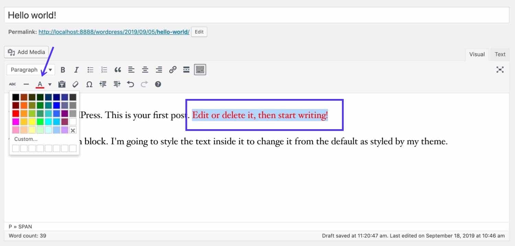Apply strikethrough to selected text
This screenshot has width=515, height=246.
[x=12, y=84]
